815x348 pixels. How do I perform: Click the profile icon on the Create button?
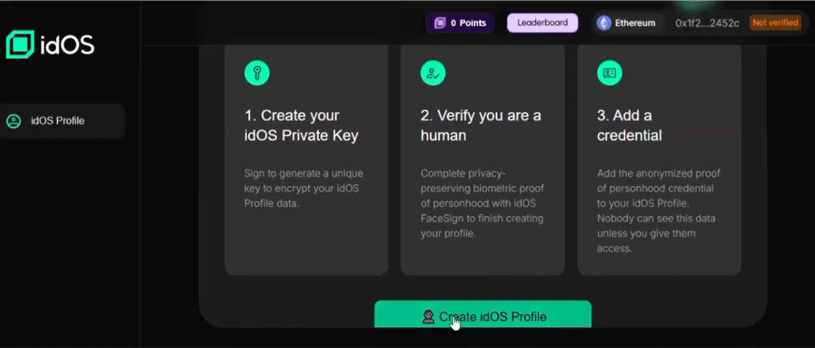coord(428,316)
